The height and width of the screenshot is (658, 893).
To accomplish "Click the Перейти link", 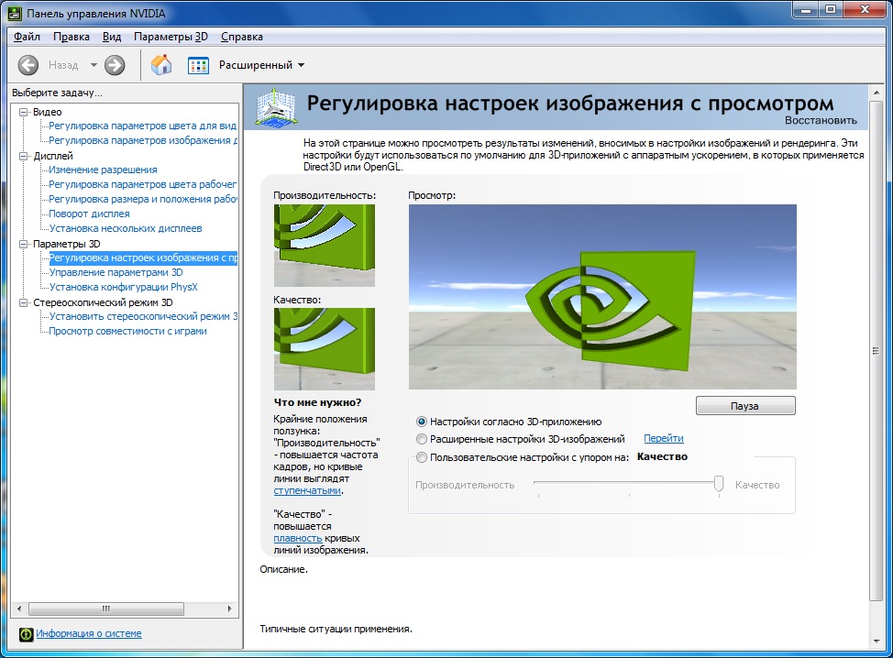I will 664,438.
